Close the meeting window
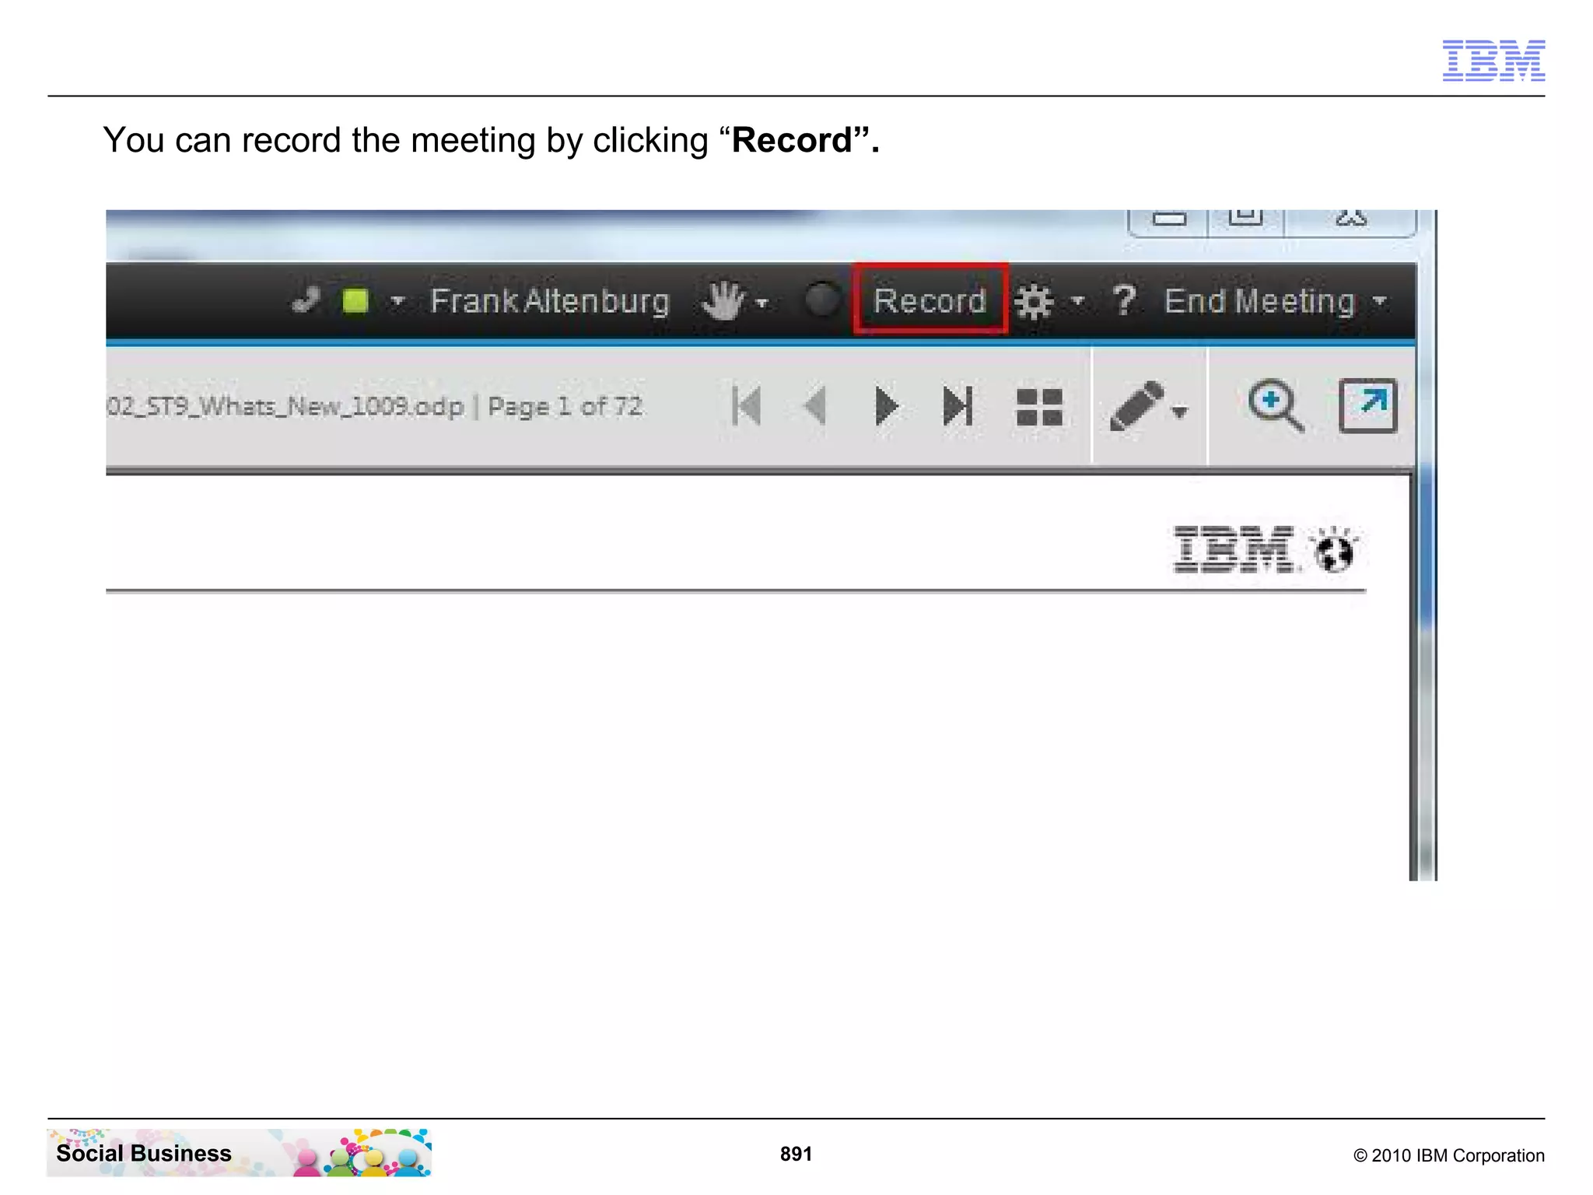The image size is (1593, 1195). 1350,219
